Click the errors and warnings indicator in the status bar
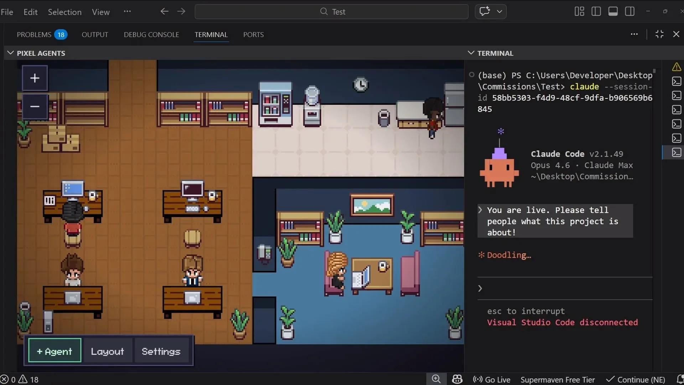 pos(20,379)
